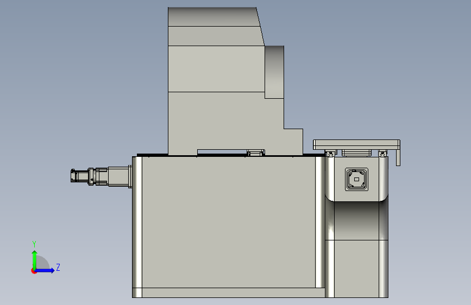Click the green Y axis arrow of the triad
The image size is (471, 305).
[x=35, y=259]
